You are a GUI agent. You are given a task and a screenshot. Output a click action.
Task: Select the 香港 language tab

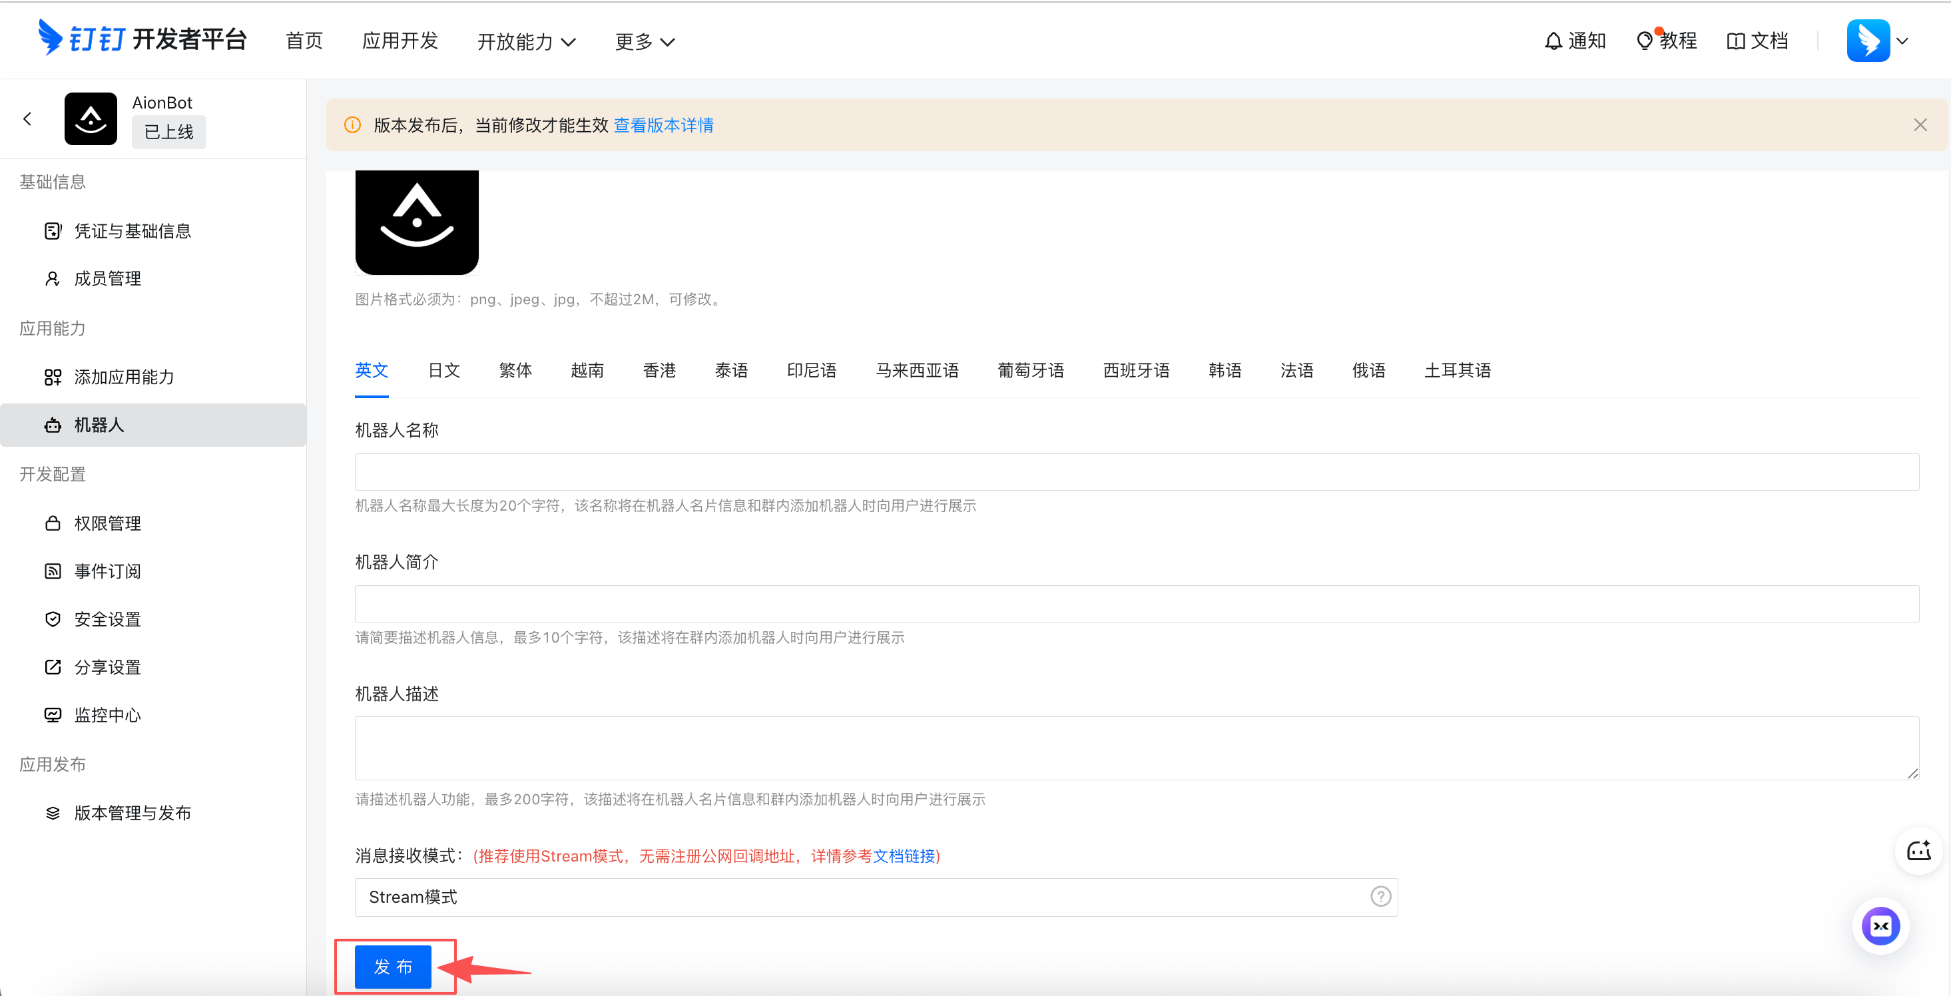(660, 370)
